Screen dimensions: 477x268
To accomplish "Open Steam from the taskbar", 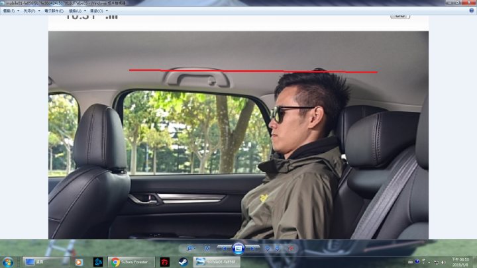I will (183, 262).
